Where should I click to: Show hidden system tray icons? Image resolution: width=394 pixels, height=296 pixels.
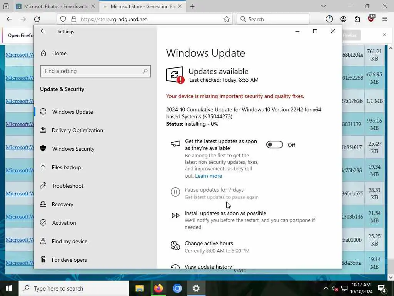tap(326, 288)
